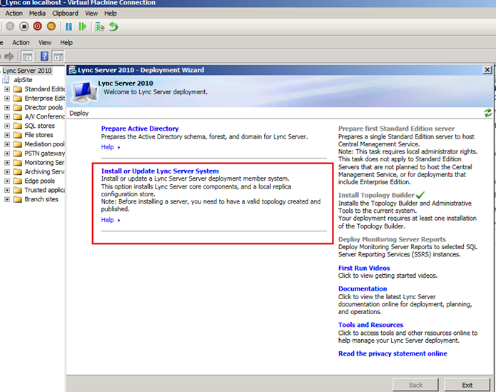
Task: Click the Turn Off (stop) VM icon
Action: coord(24,26)
